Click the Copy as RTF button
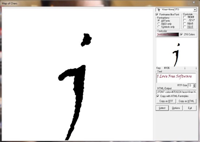The image size is (200, 142). click(166, 101)
